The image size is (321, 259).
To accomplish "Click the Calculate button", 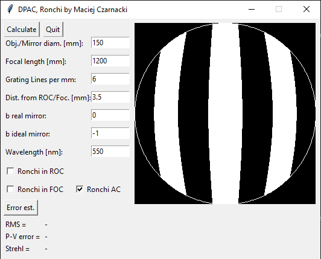I will (22, 30).
